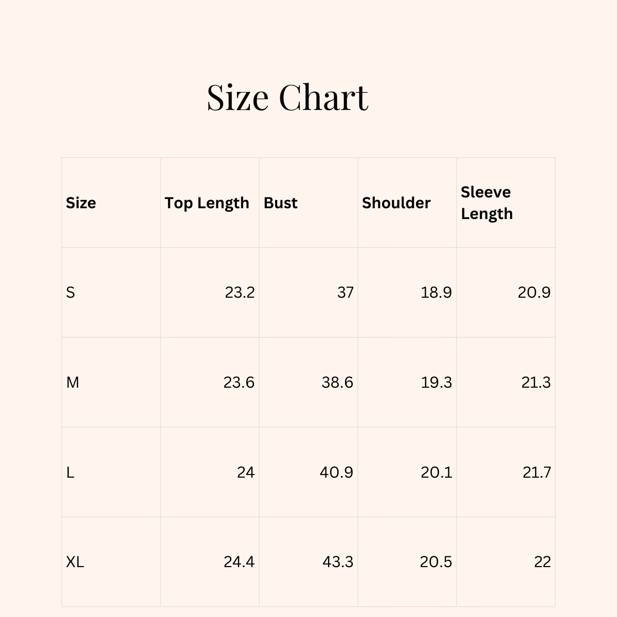Select the Size column header
Viewport: 617px width, 617px height.
(x=81, y=203)
